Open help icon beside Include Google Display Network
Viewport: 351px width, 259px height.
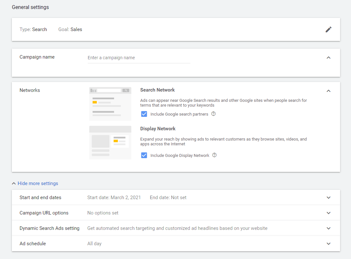214,155
